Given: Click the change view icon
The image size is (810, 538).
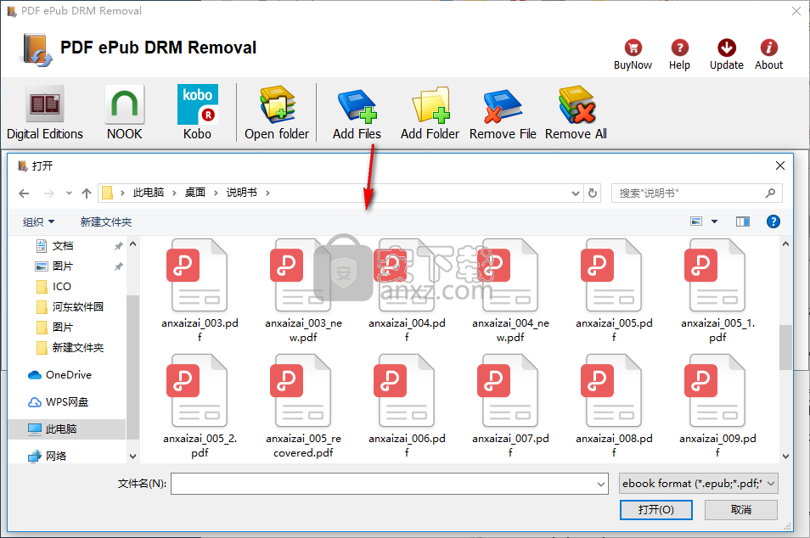Looking at the screenshot, I should point(696,221).
